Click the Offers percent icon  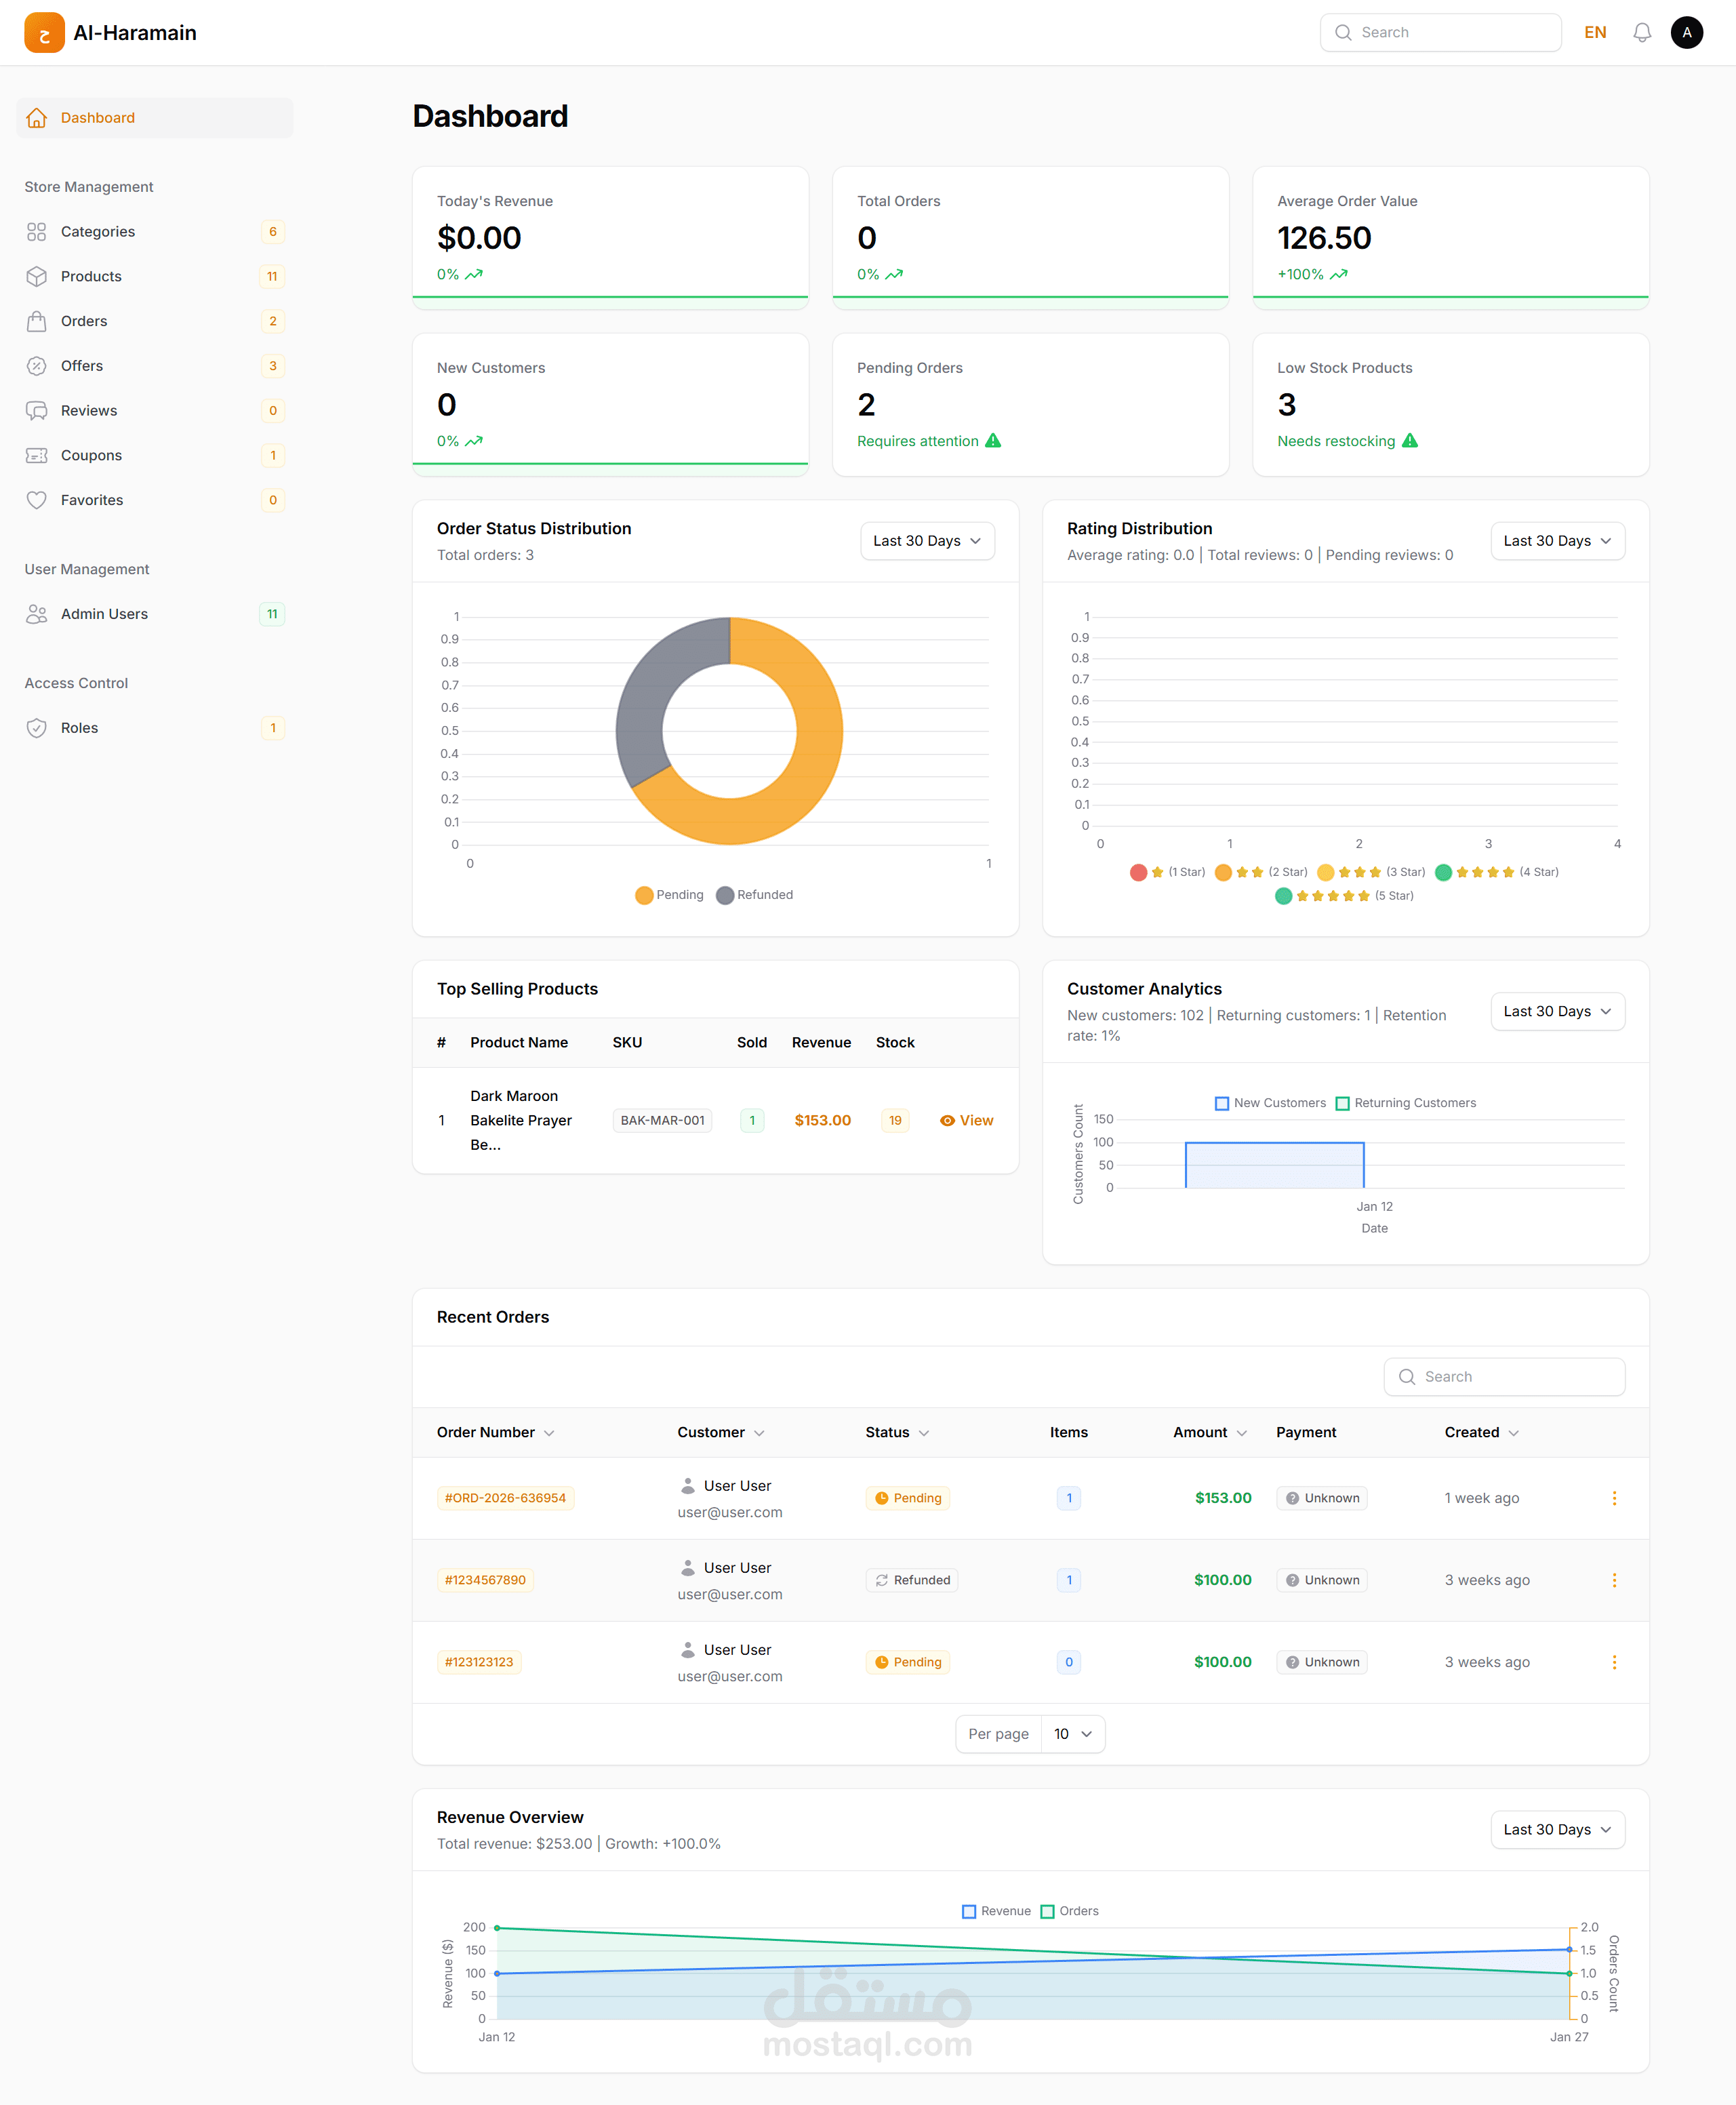coord(37,366)
